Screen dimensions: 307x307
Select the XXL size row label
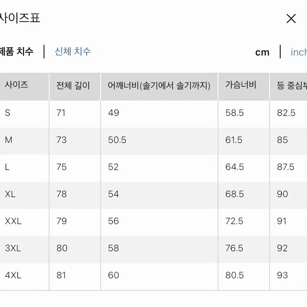click(13, 221)
